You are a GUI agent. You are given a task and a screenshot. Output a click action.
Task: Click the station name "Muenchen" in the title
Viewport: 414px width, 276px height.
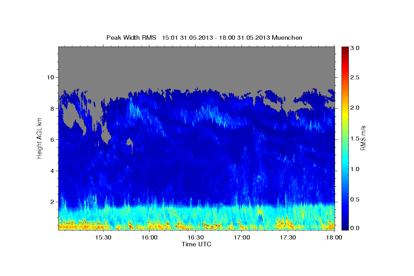(x=287, y=38)
